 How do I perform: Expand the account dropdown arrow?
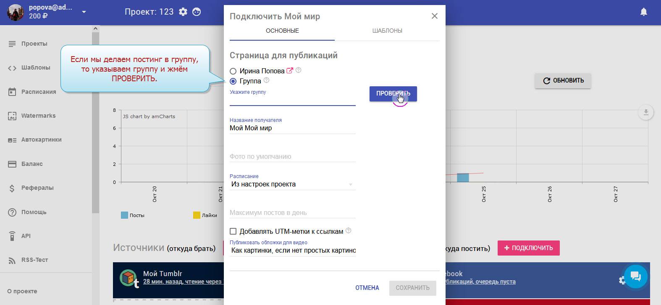(x=84, y=12)
